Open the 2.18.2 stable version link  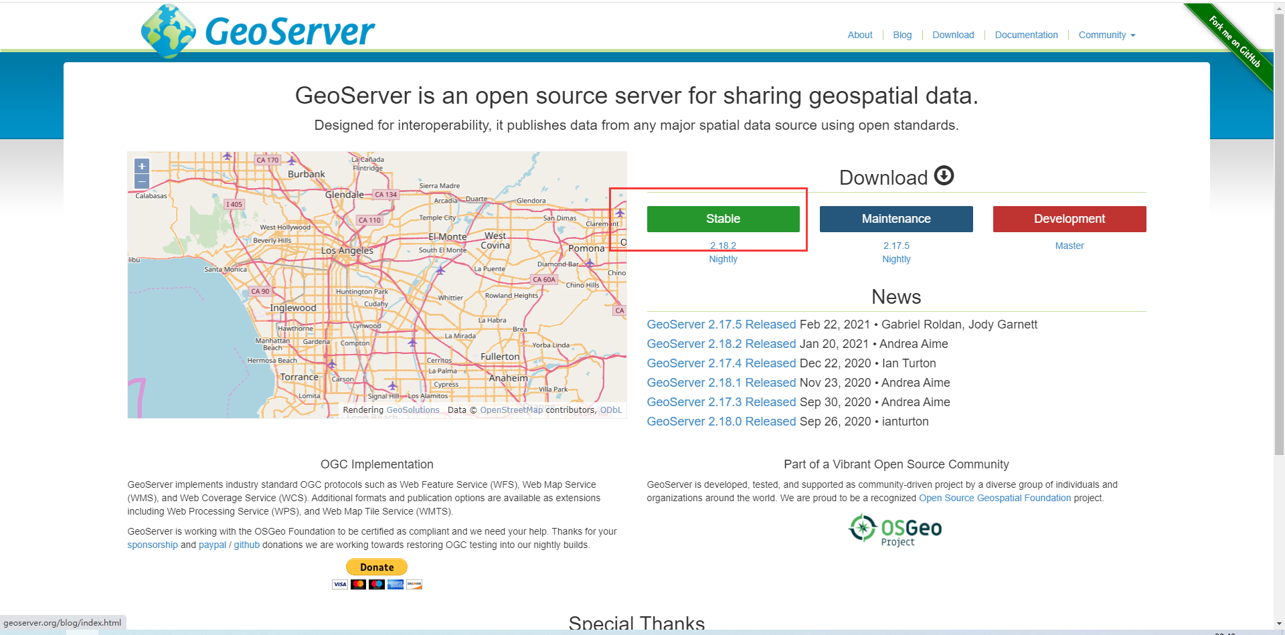(x=723, y=246)
